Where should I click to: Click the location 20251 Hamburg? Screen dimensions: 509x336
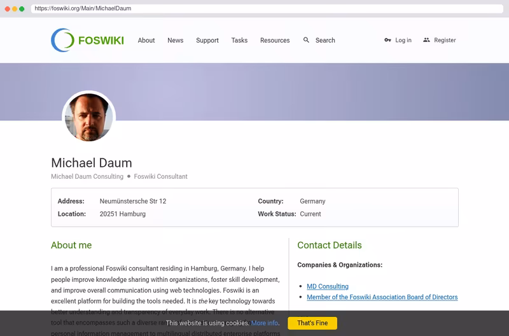click(x=122, y=214)
